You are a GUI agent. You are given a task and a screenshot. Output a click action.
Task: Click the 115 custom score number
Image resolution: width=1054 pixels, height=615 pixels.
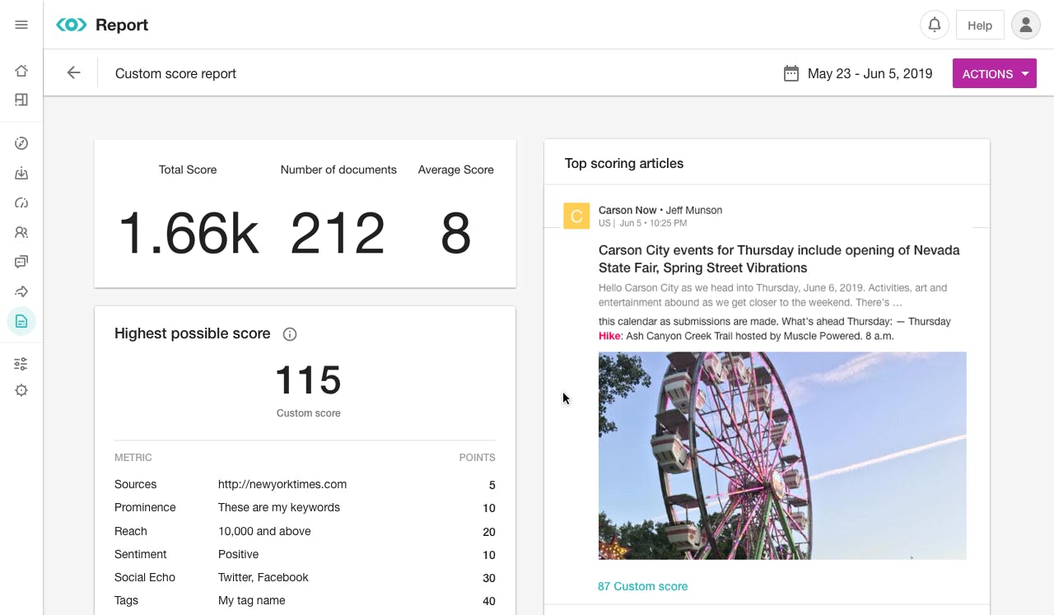pos(308,380)
